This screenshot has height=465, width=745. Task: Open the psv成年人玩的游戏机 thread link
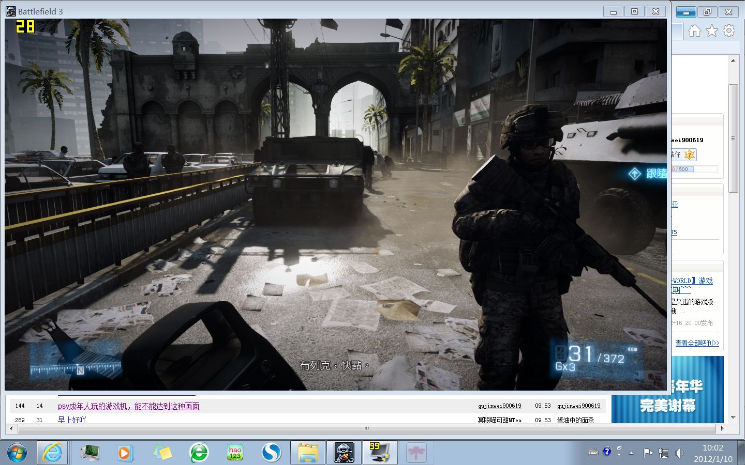128,406
